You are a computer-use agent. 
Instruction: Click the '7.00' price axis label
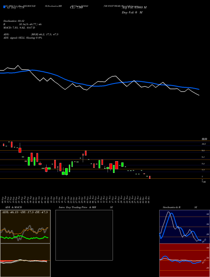click(204, 182)
